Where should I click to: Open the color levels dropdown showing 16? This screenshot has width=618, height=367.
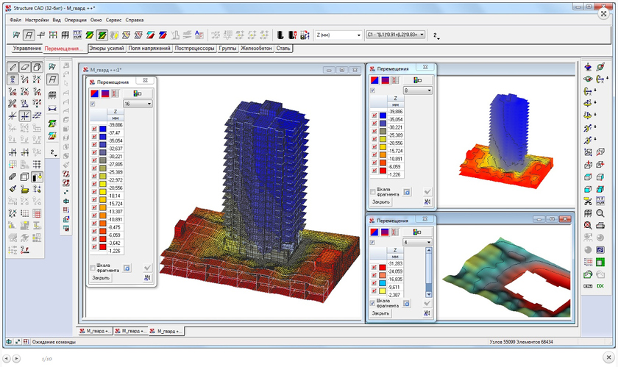138,104
